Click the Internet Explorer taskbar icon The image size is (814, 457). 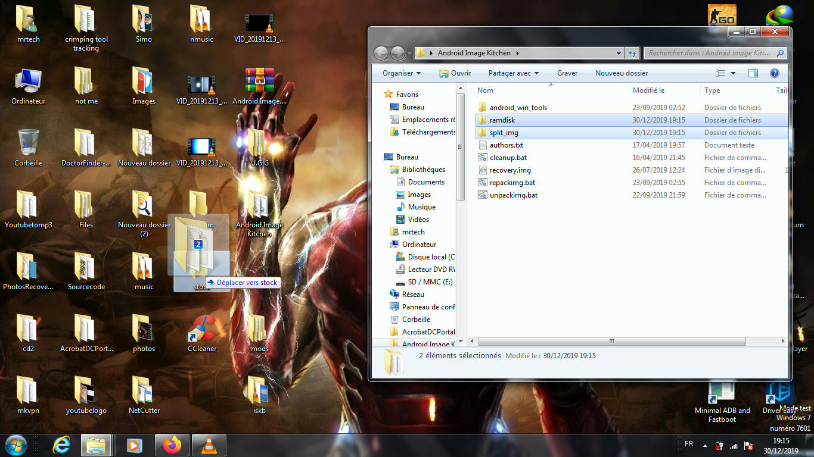click(61, 445)
